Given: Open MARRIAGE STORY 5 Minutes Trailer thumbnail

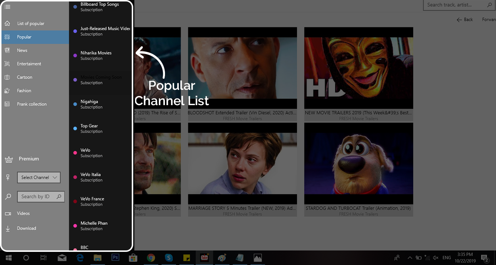Looking at the screenshot, I should (242, 164).
